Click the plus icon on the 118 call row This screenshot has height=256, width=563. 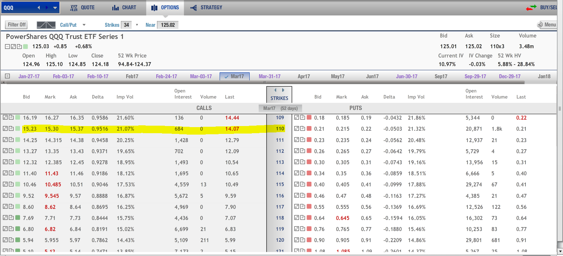click(11, 218)
